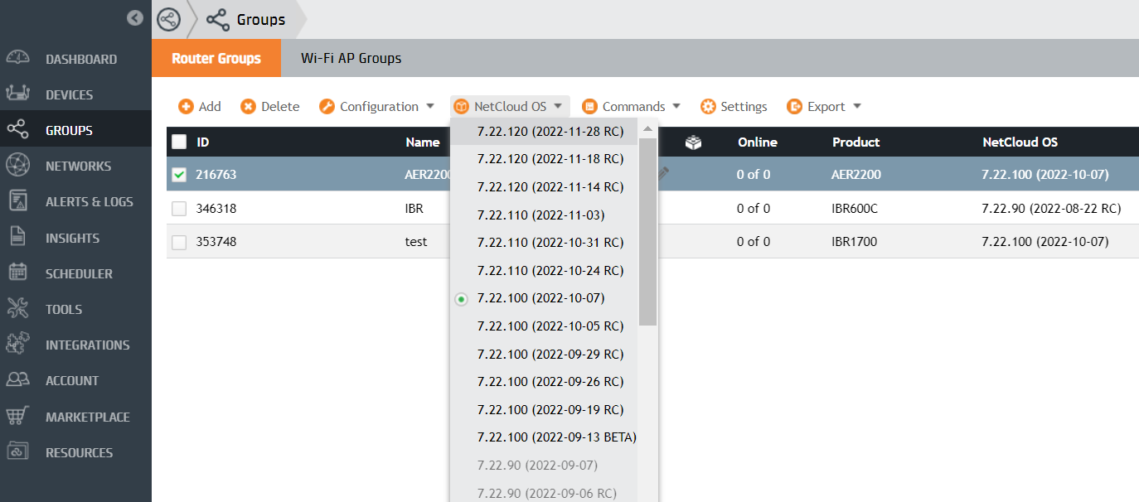Expand the Commands dropdown arrow
The image size is (1139, 502).
676,106
